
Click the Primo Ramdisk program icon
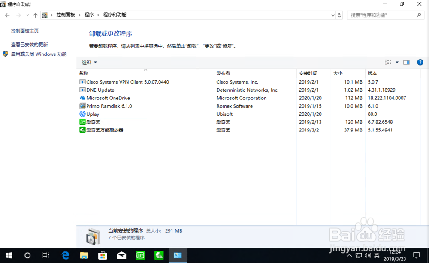click(x=82, y=106)
